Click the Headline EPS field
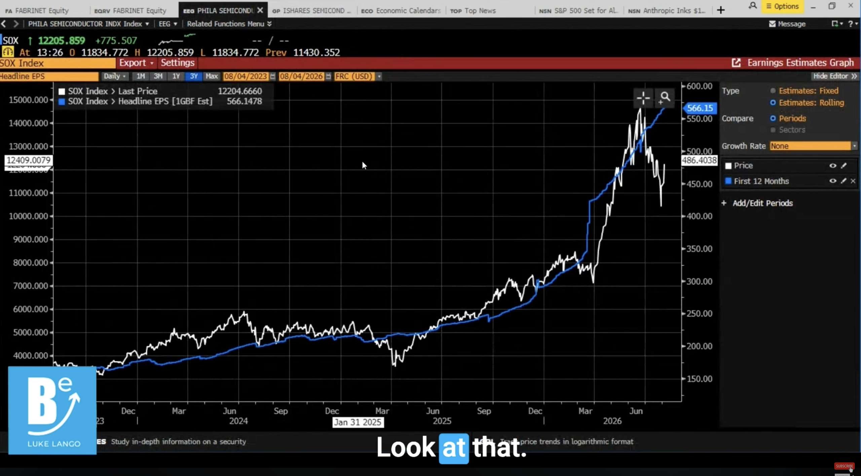 49,76
